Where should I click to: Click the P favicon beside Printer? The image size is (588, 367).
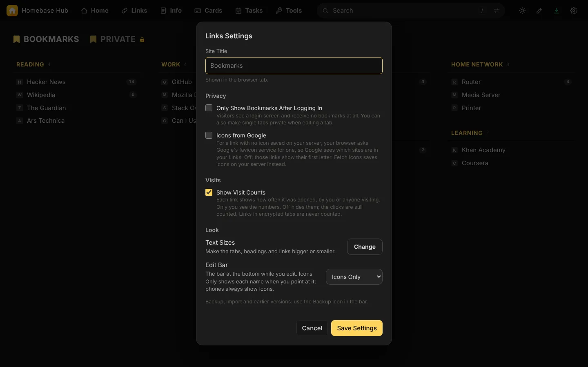point(454,108)
